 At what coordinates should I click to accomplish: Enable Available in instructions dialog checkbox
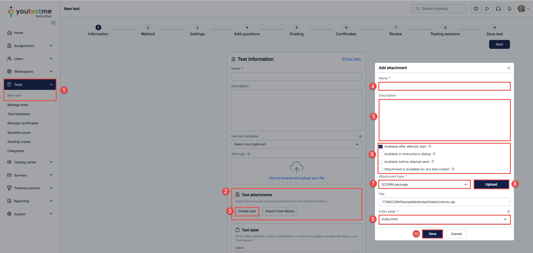point(381,154)
